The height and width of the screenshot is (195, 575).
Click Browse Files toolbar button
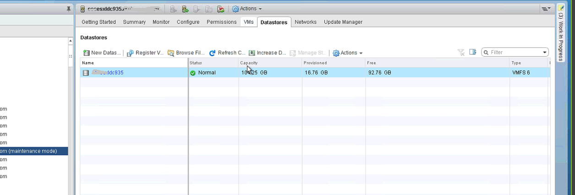186,53
